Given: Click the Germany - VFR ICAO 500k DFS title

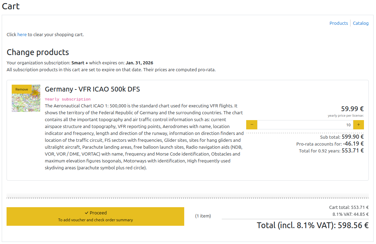Looking at the screenshot, I should click(x=92, y=89).
